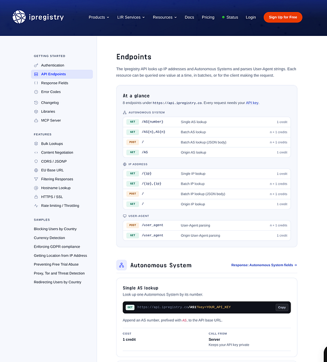This screenshot has width=327, height=362.
Task: Click the Autonomous System section heading icon
Action: point(122,265)
